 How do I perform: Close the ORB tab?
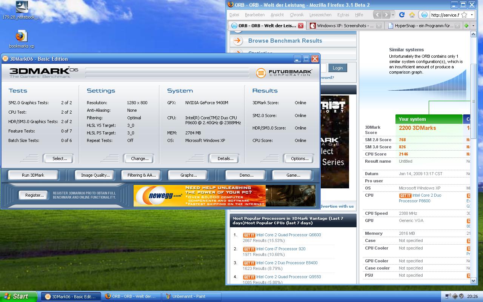point(300,26)
